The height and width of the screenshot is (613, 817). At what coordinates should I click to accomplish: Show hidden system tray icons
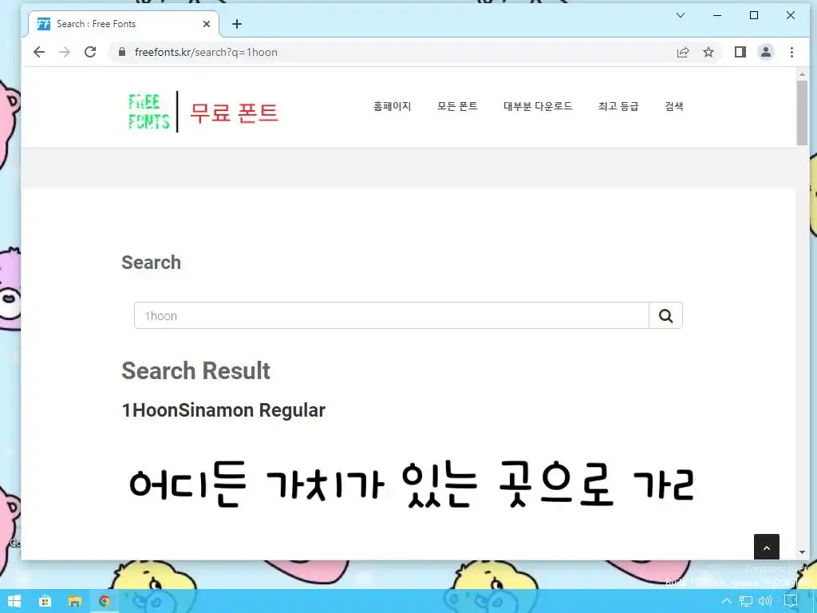pos(726,602)
